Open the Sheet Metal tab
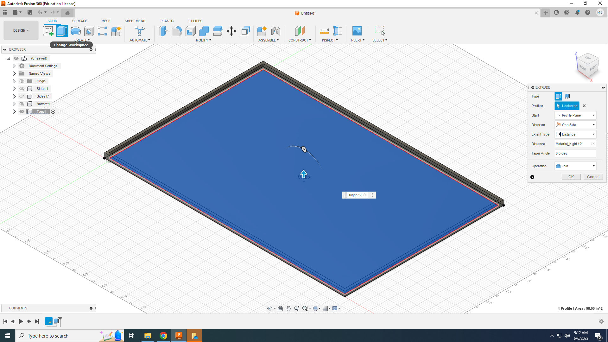608x342 pixels. pos(135,21)
